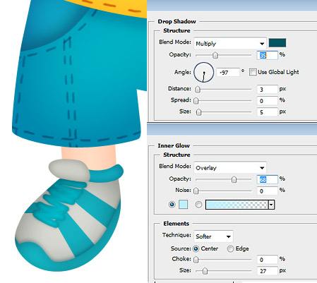The width and height of the screenshot is (317, 283).
Task: Click the Distance field showing 3
Action: 267,89
